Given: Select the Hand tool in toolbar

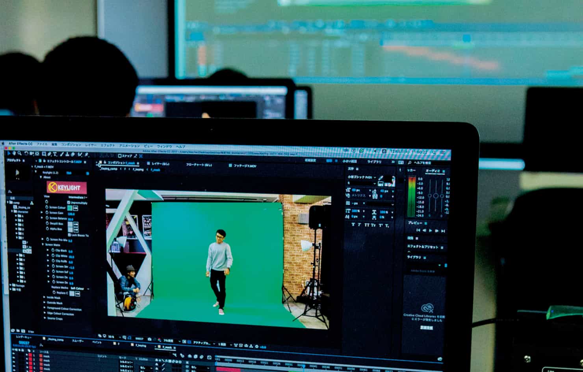Looking at the screenshot, I should pos(15,153).
